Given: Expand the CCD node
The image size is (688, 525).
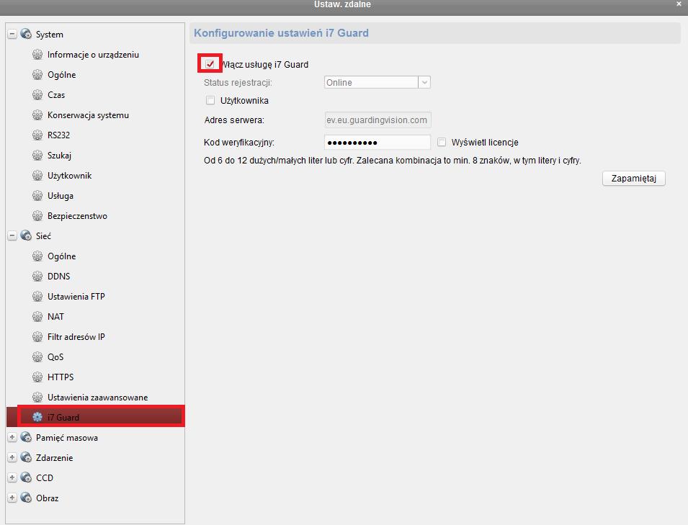Looking at the screenshot, I should coord(12,477).
